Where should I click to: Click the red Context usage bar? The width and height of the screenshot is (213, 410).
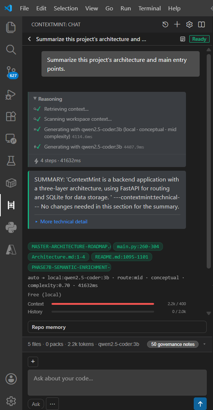point(103,304)
